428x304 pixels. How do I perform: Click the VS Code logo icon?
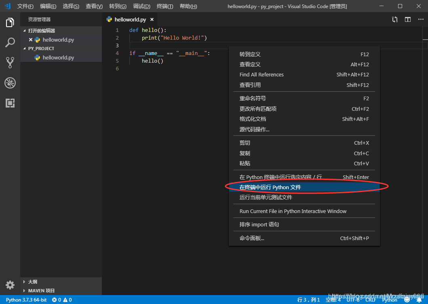click(7, 6)
